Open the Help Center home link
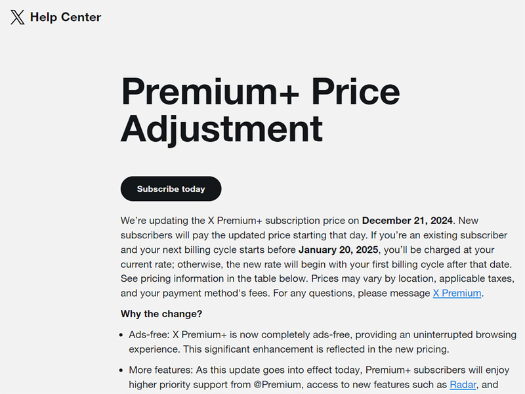The height and width of the screenshot is (394, 525). pyautogui.click(x=65, y=18)
